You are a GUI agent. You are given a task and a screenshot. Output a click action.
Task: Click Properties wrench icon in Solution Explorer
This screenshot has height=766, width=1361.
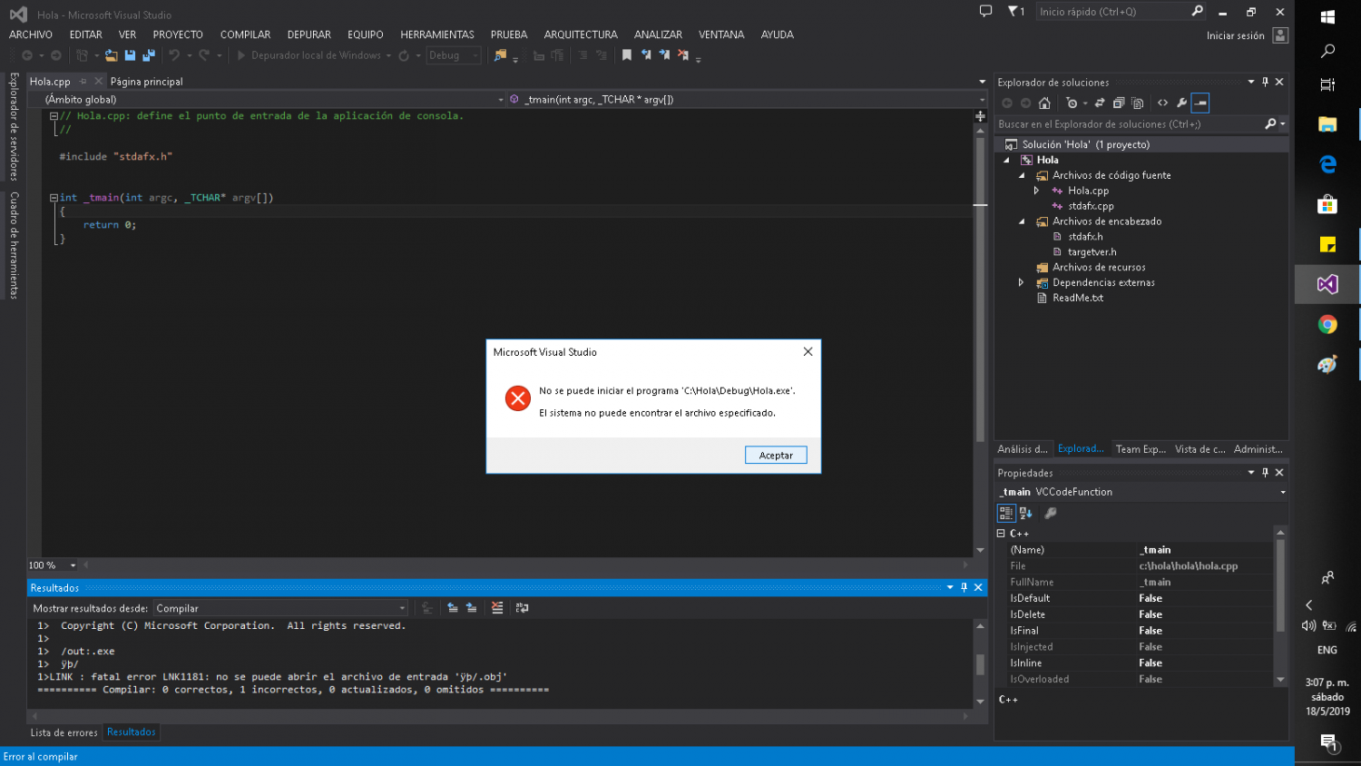(1181, 103)
